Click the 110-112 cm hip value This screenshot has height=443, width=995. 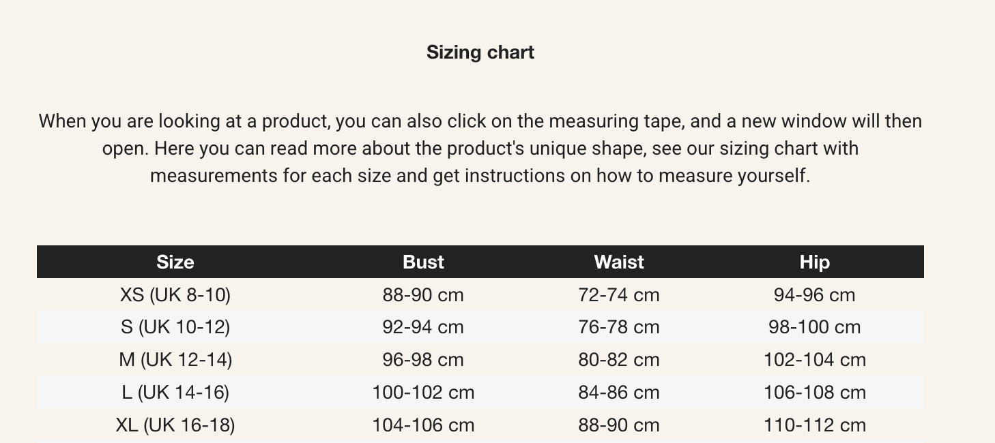point(814,425)
